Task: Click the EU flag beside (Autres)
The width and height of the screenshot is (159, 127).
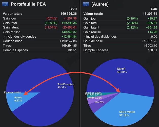Action: coord(86,4)
